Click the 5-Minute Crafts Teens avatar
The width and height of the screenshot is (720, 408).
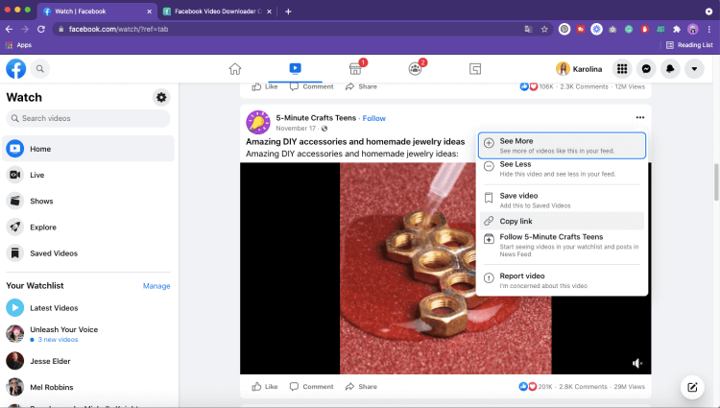tap(258, 122)
